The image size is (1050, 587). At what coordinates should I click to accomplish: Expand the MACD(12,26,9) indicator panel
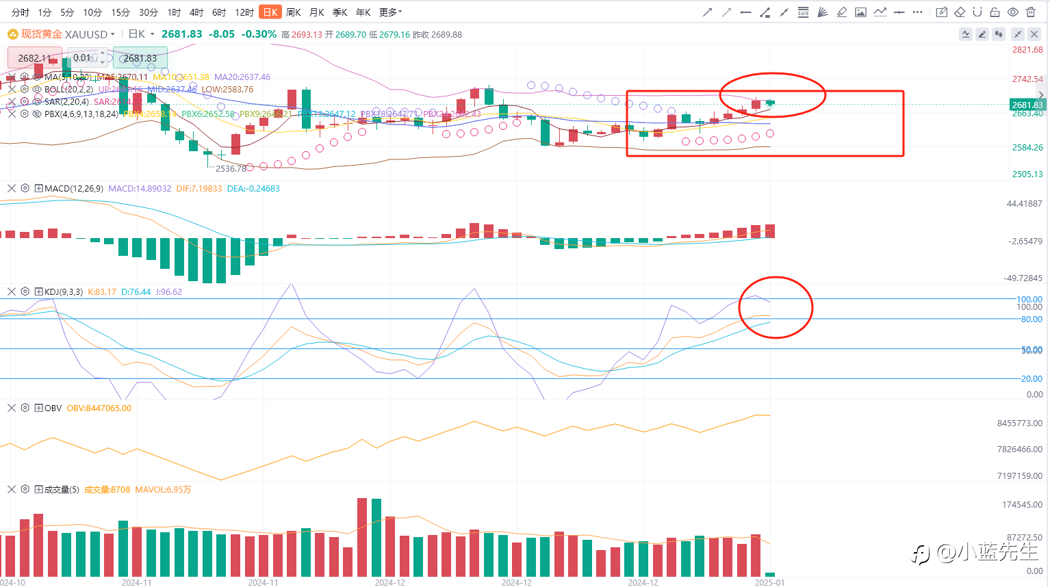click(x=39, y=188)
